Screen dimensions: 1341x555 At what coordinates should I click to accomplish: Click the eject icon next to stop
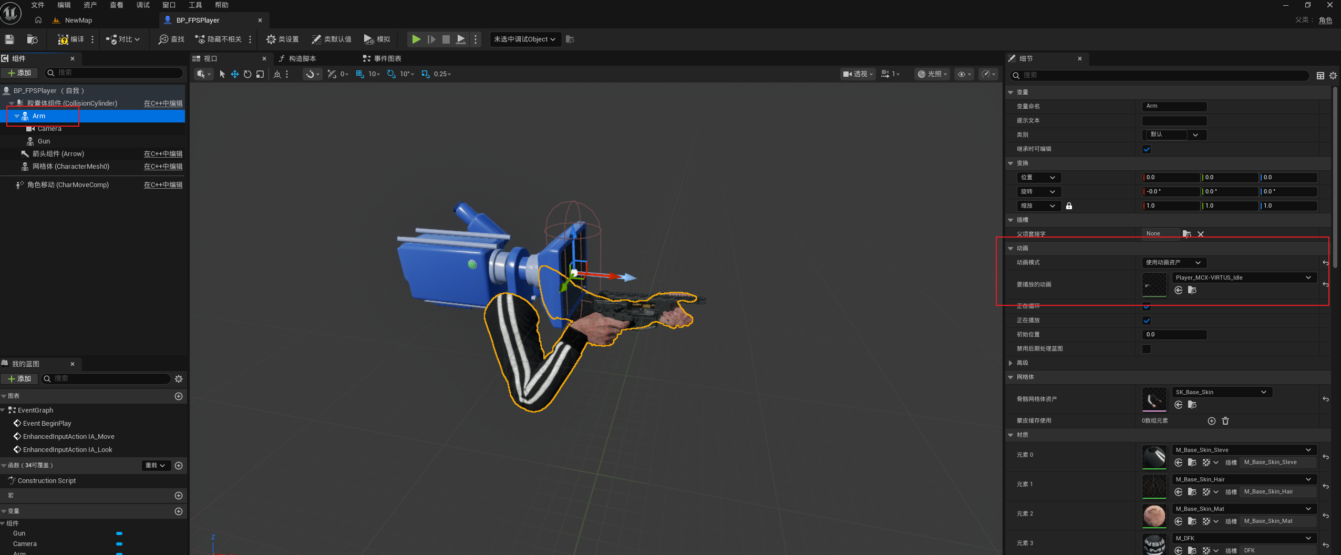460,39
